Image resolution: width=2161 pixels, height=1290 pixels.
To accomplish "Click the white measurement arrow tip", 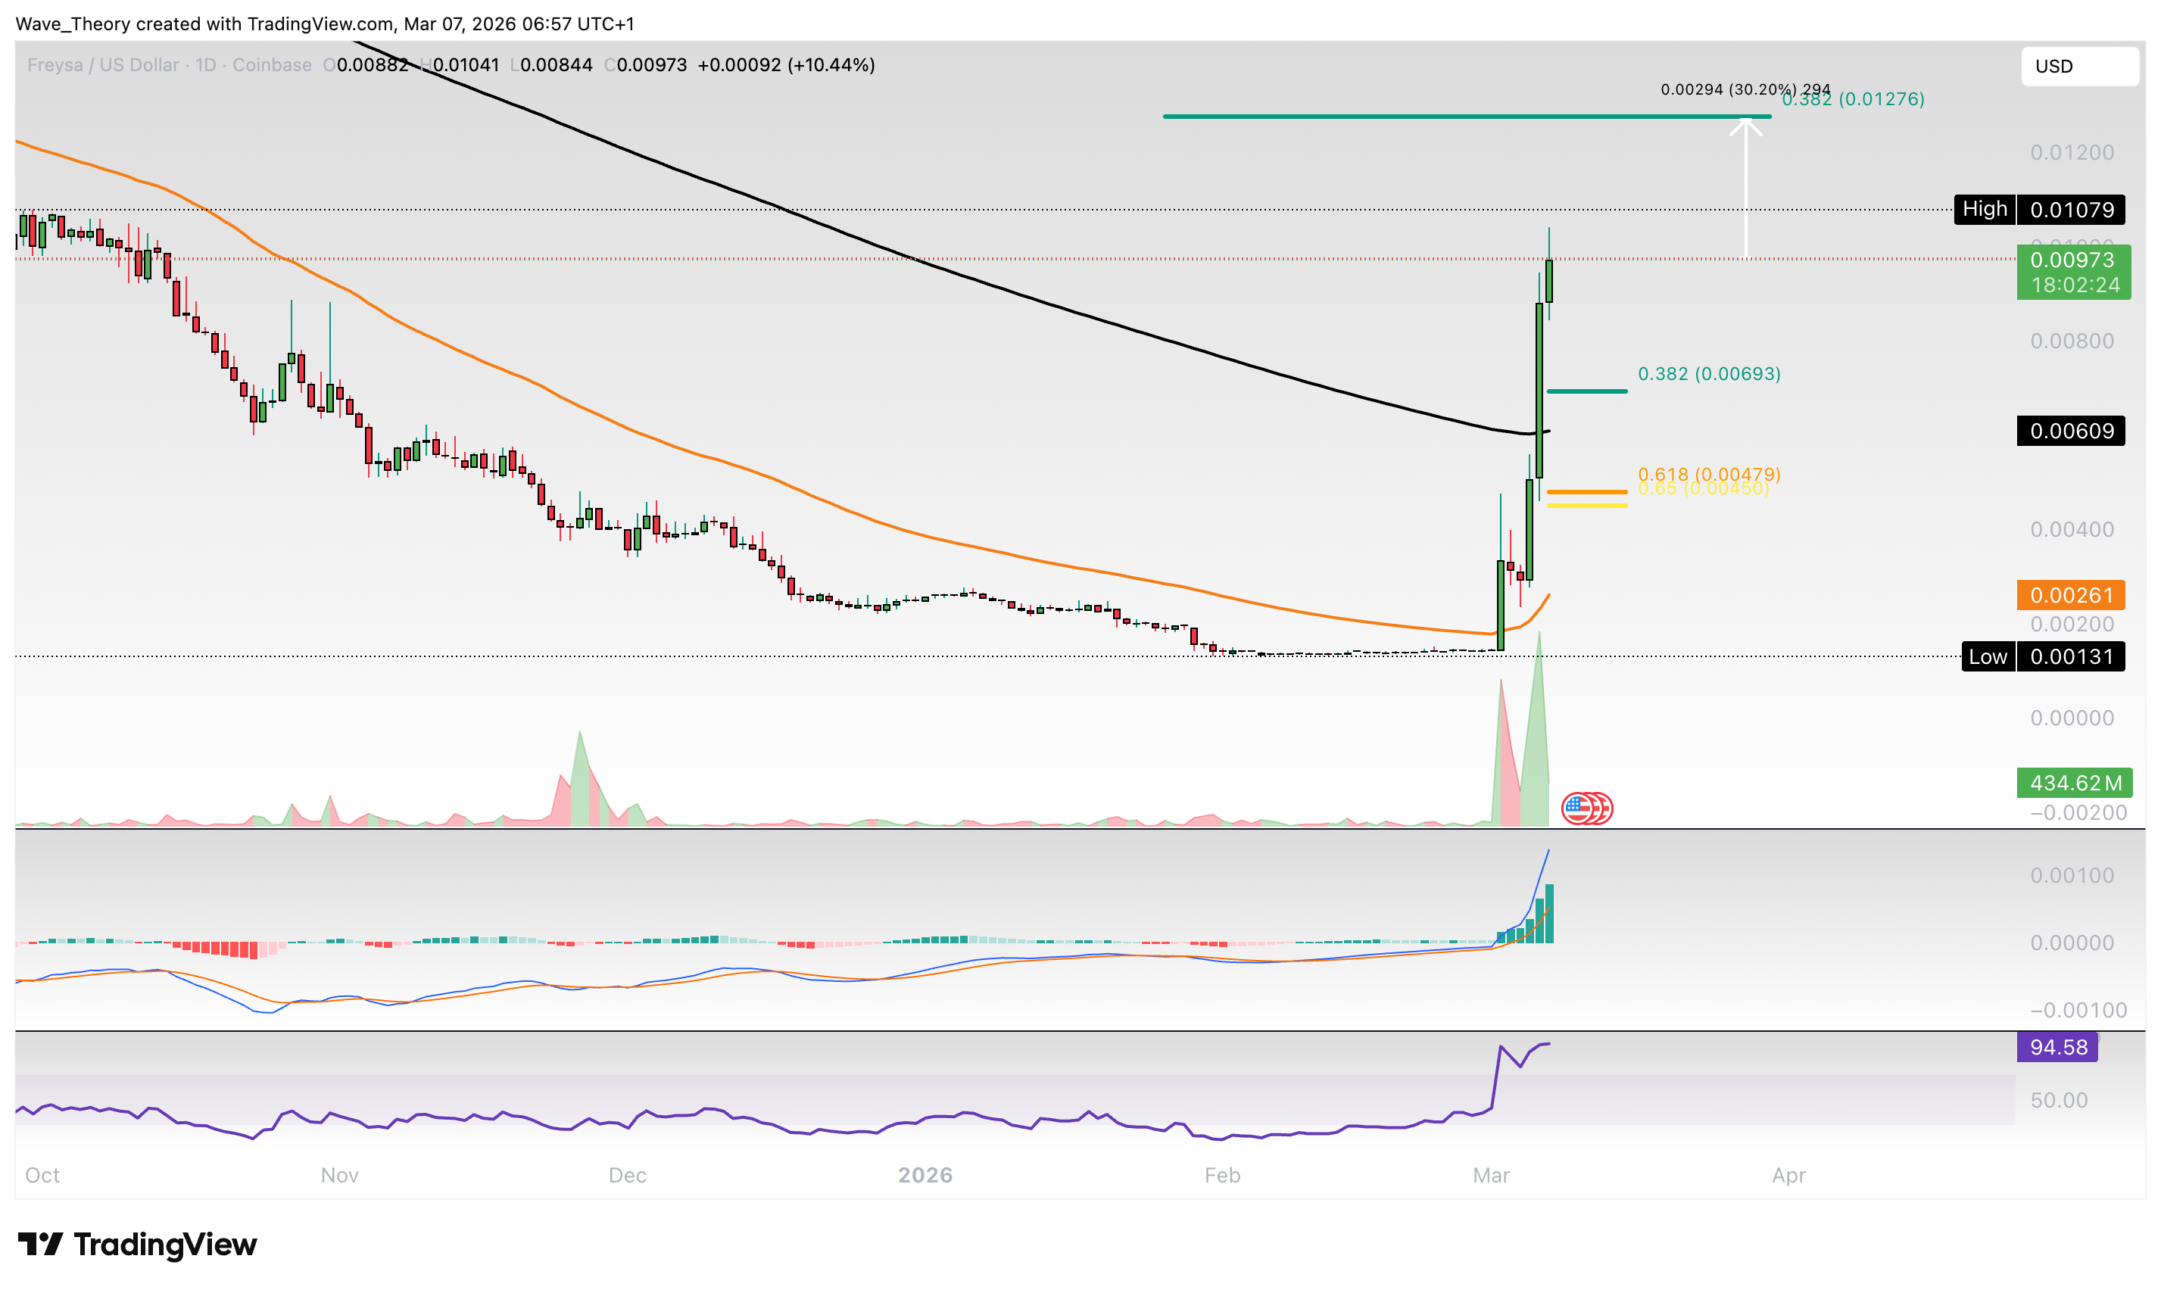I will [1745, 122].
